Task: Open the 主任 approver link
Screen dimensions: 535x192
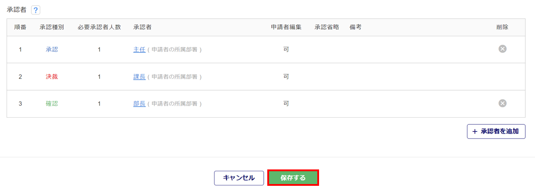Action: (139, 50)
